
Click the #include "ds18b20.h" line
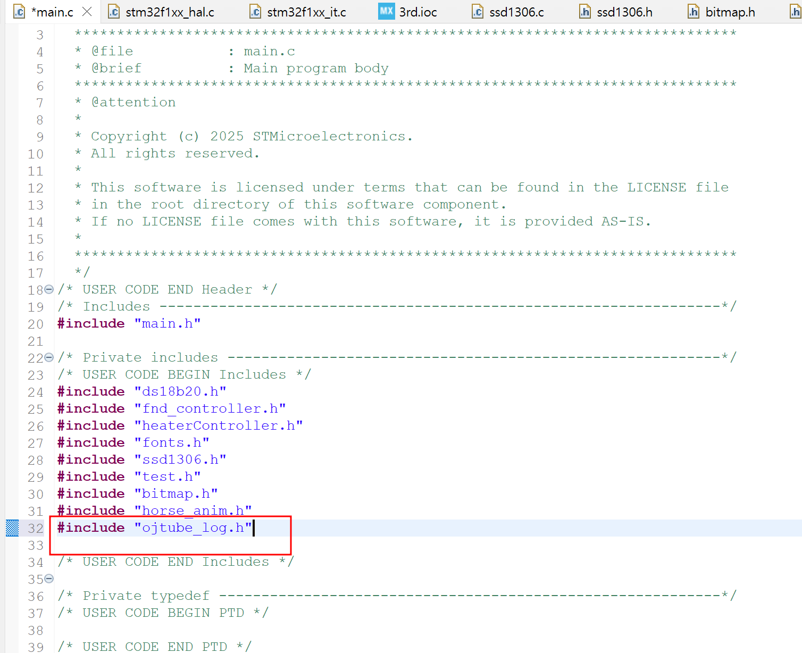click(142, 391)
